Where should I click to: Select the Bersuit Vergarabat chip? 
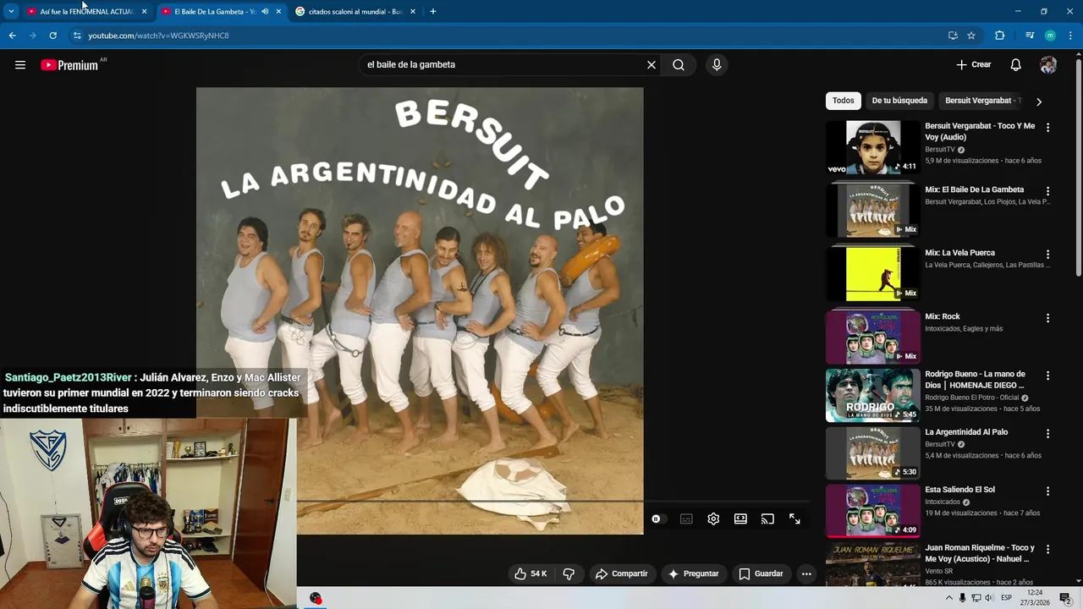point(980,101)
